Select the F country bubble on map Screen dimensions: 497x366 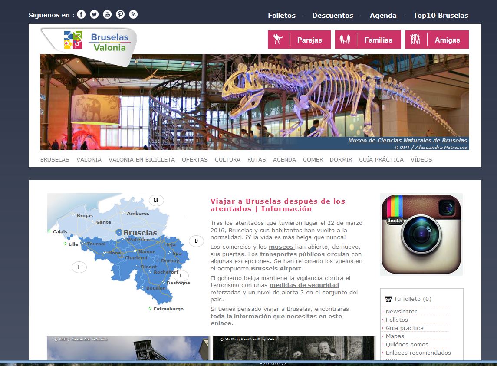pos(79,267)
